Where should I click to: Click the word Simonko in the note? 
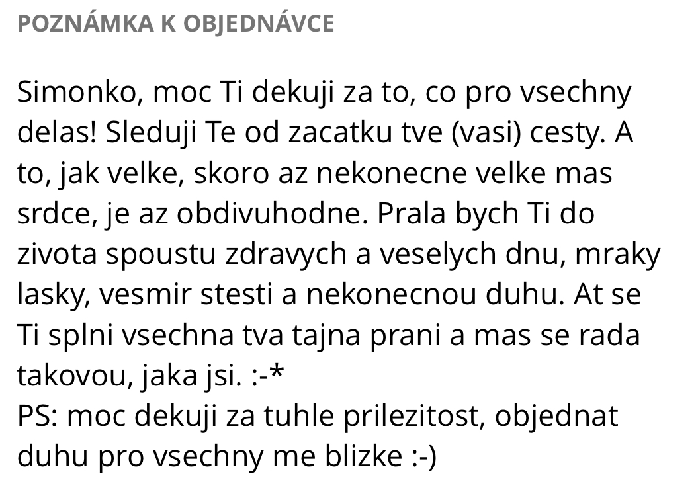pyautogui.click(x=80, y=93)
